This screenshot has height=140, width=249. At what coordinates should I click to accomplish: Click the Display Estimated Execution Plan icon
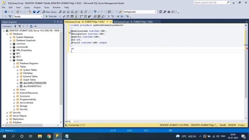click(68, 16)
